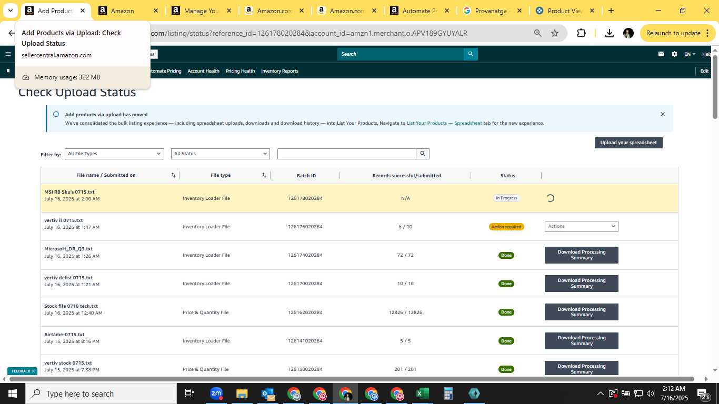Click the 'Action required' status badge

pyautogui.click(x=506, y=227)
